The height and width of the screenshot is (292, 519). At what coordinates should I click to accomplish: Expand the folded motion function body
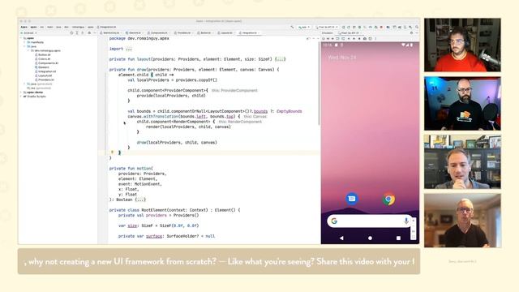(x=140, y=200)
